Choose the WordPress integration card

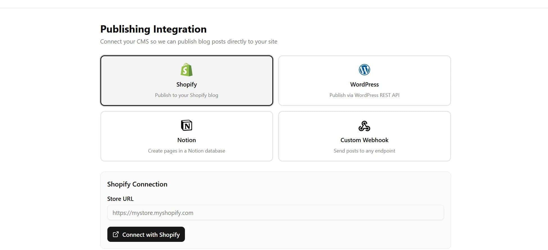click(364, 81)
